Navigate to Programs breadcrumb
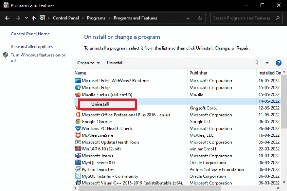287x191 pixels. click(x=96, y=18)
